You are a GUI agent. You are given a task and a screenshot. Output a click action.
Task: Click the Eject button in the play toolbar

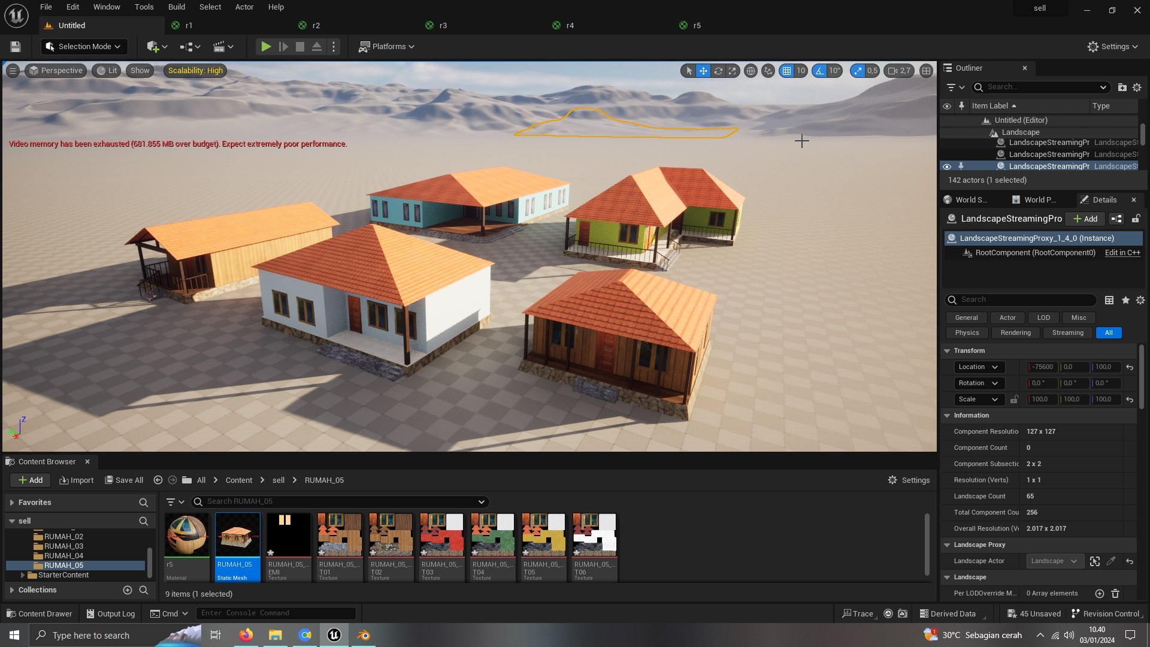point(317,47)
